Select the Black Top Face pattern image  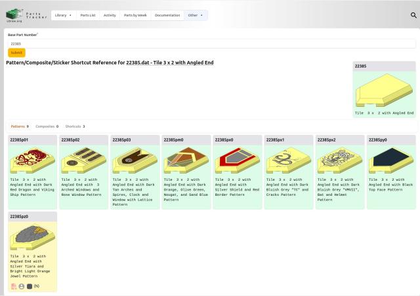[x=390, y=160]
